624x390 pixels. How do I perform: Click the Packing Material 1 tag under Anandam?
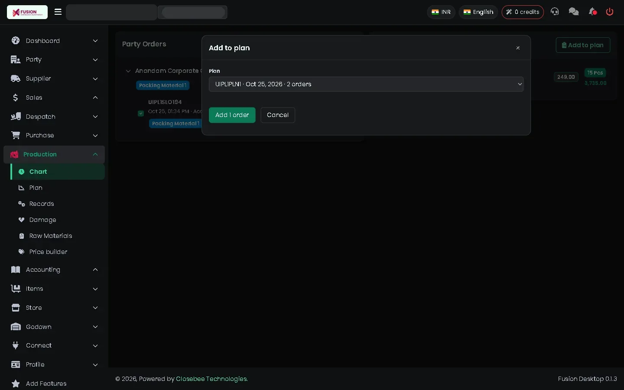(x=162, y=85)
